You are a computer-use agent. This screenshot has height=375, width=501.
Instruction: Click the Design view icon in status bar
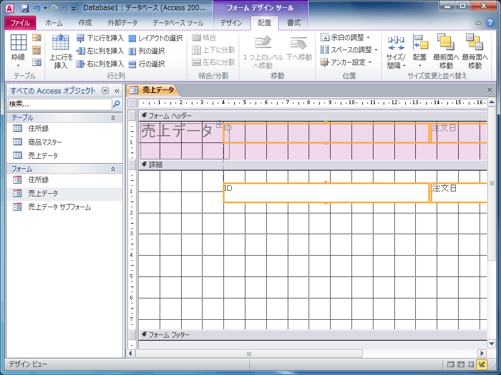coord(482,364)
